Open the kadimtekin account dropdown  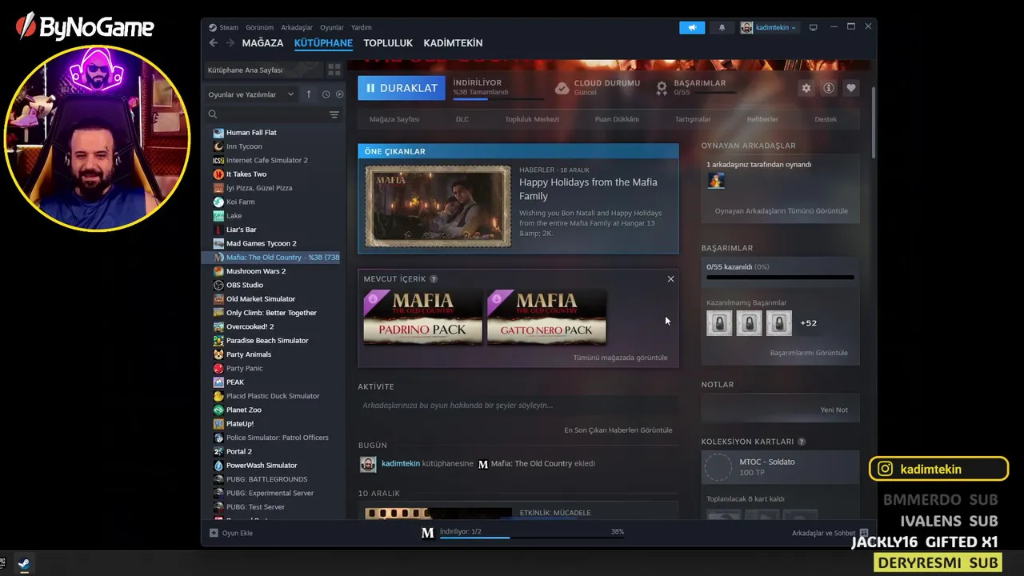[x=768, y=27]
